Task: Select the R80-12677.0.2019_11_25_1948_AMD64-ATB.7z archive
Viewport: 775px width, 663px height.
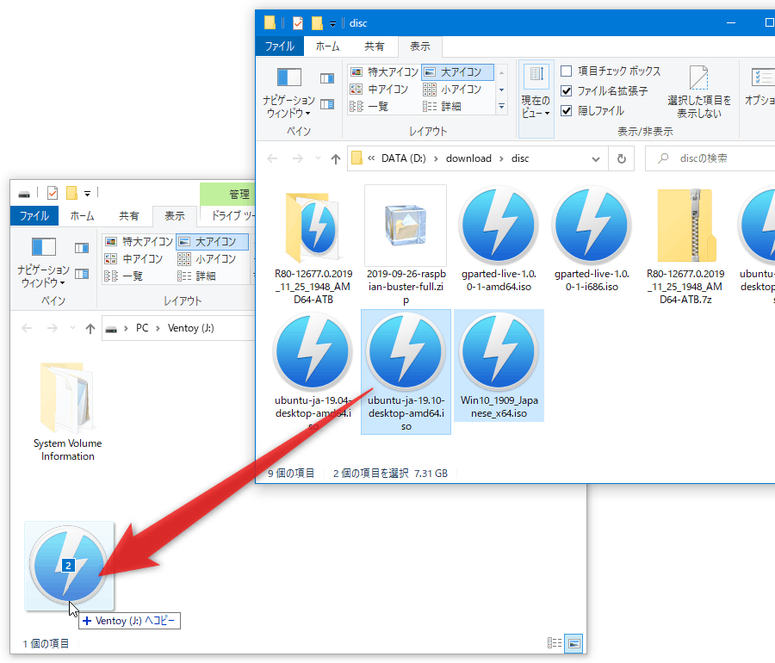Action: point(685,245)
